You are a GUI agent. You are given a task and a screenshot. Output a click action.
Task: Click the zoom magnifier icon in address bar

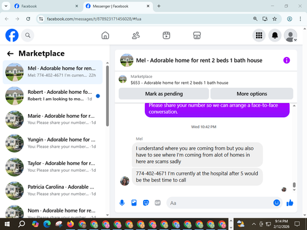255,19
